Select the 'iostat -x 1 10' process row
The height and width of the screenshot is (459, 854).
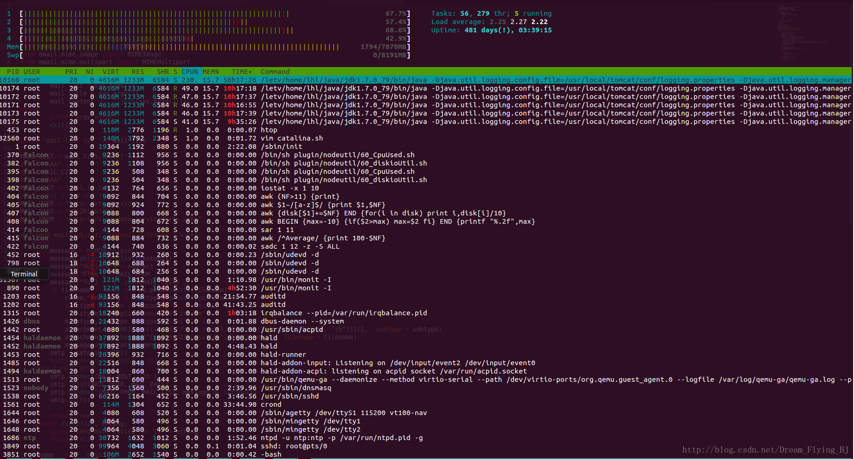pyautogui.click(x=426, y=188)
